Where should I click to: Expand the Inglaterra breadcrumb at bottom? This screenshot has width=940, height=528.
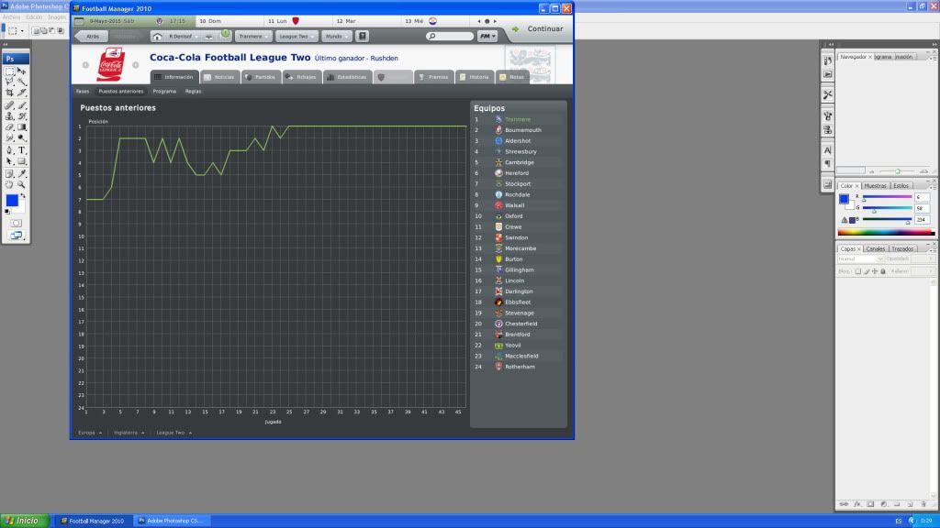click(x=129, y=433)
